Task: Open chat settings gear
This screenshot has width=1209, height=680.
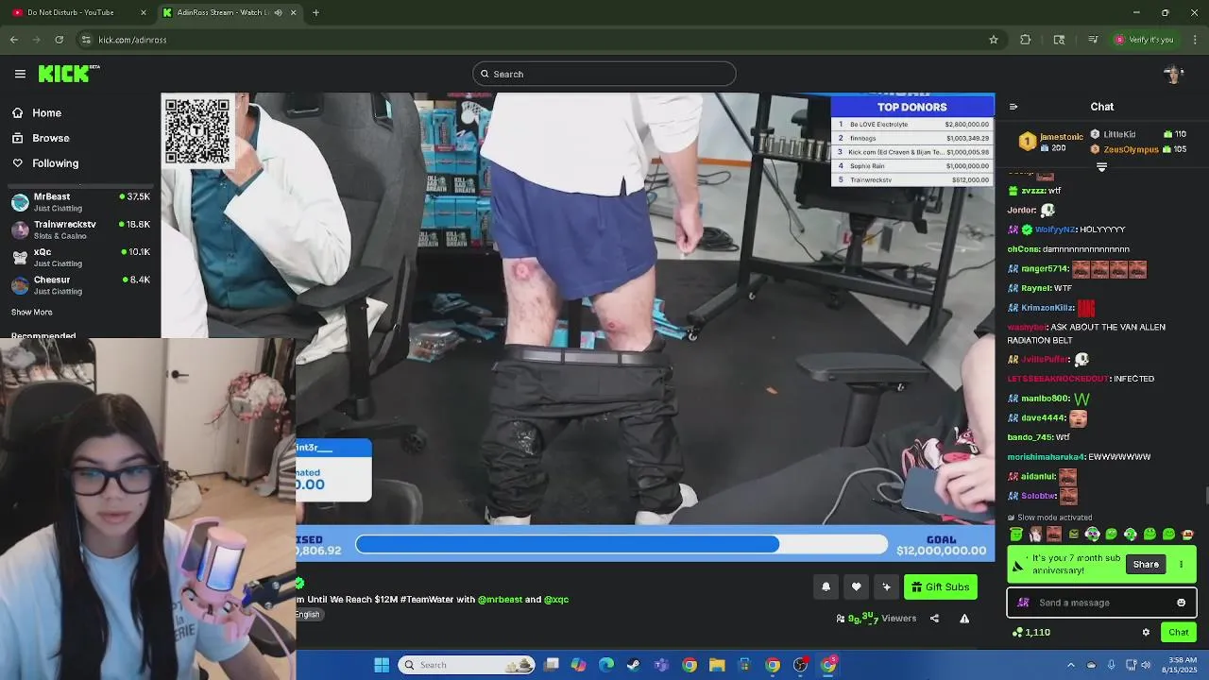Action: point(1146,633)
